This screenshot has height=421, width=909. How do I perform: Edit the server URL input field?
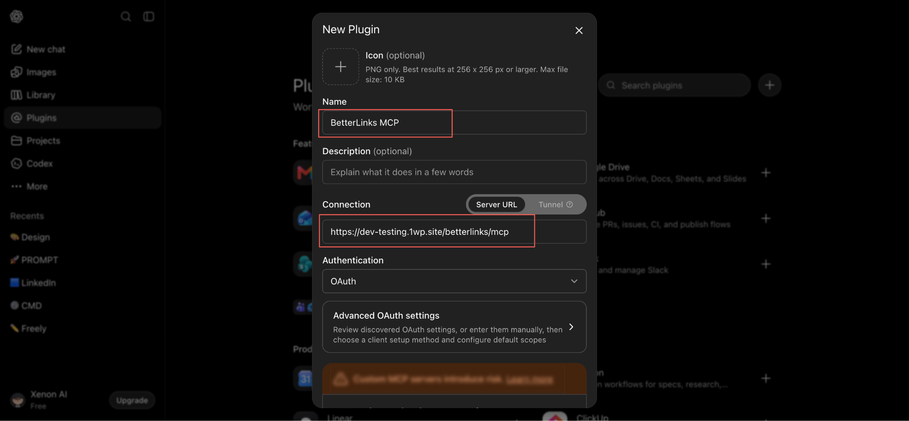[x=454, y=232]
